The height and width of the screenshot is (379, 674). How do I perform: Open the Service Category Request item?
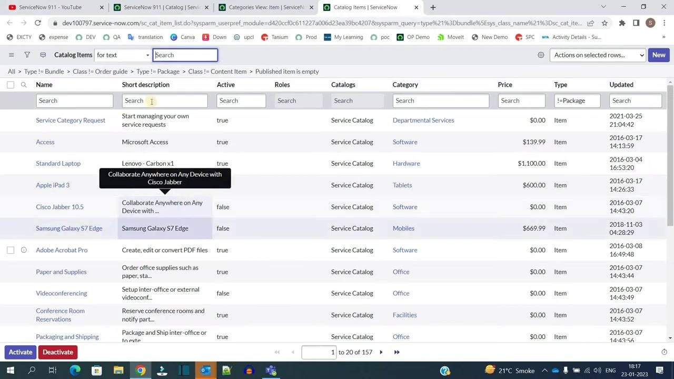[71, 121]
